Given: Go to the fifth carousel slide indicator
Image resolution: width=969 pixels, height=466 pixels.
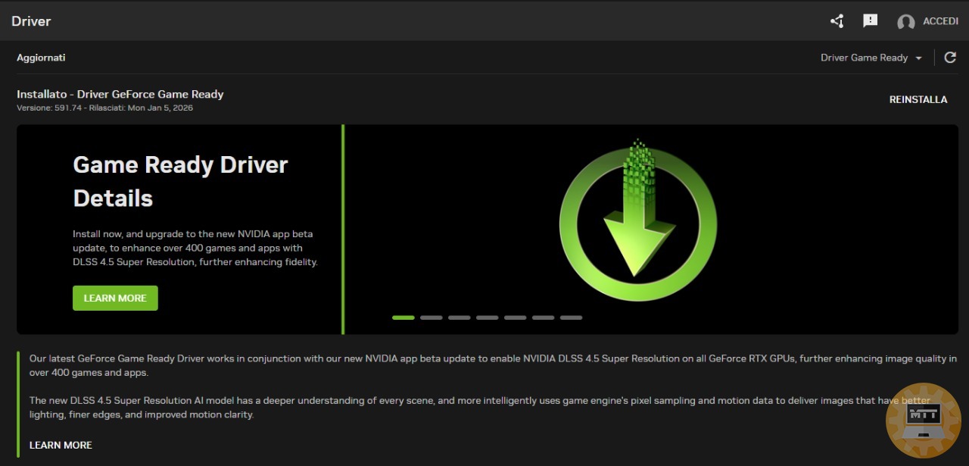Looking at the screenshot, I should [x=516, y=317].
